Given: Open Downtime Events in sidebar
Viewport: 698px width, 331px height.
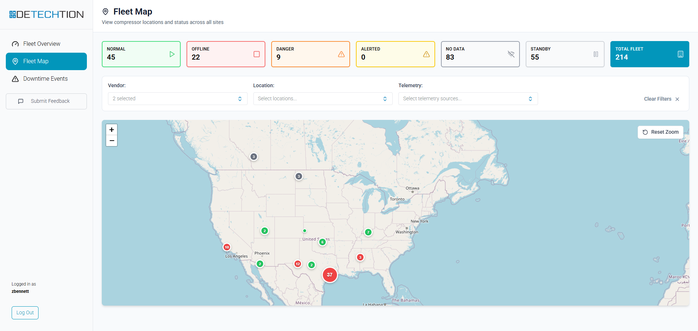Looking at the screenshot, I should tap(45, 79).
